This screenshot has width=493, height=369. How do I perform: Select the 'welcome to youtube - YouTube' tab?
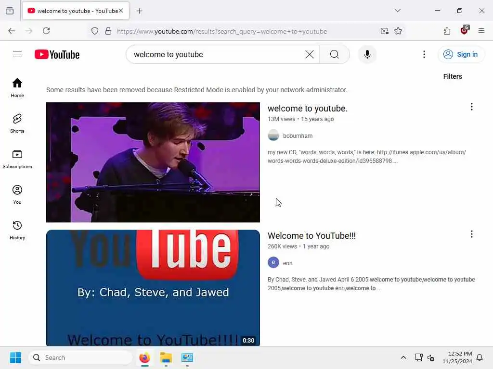pos(76,11)
